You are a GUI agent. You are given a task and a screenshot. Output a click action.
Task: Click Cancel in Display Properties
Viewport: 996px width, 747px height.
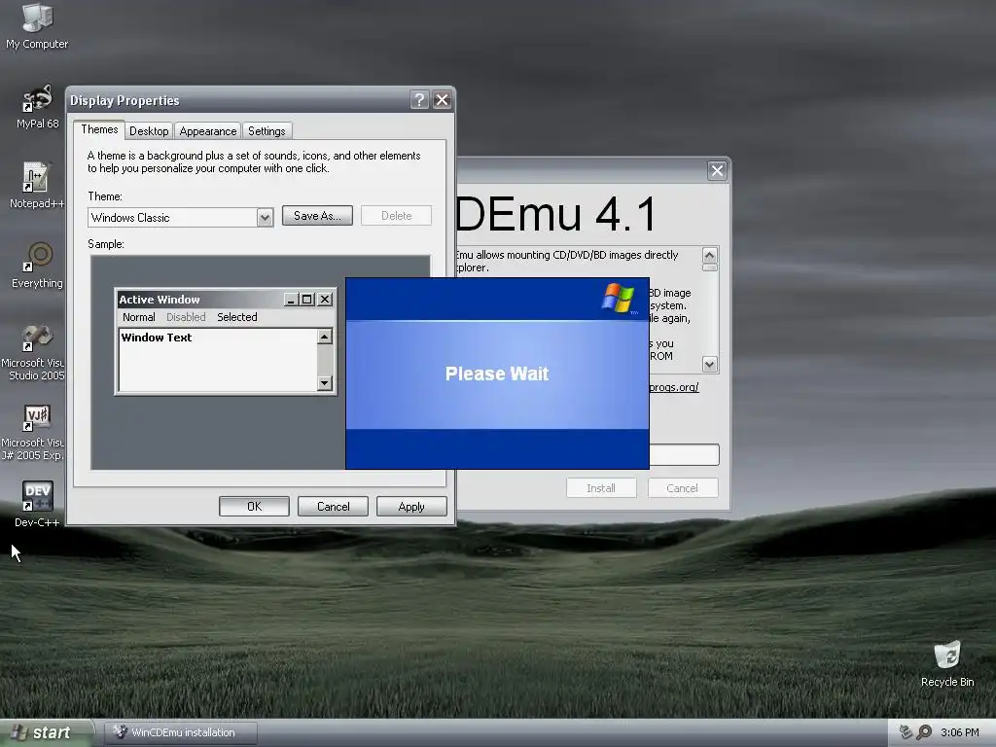click(333, 506)
